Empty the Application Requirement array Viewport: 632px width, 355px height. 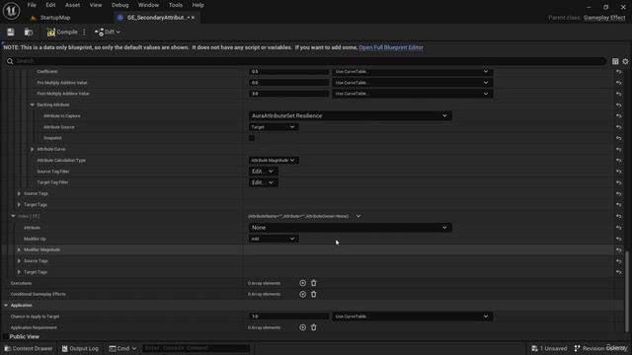tap(314, 327)
